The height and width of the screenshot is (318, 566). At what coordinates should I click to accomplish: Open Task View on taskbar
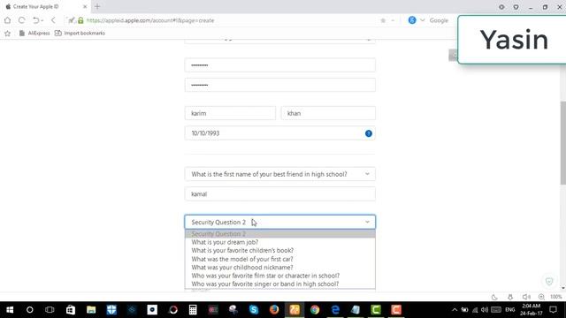pos(50,310)
